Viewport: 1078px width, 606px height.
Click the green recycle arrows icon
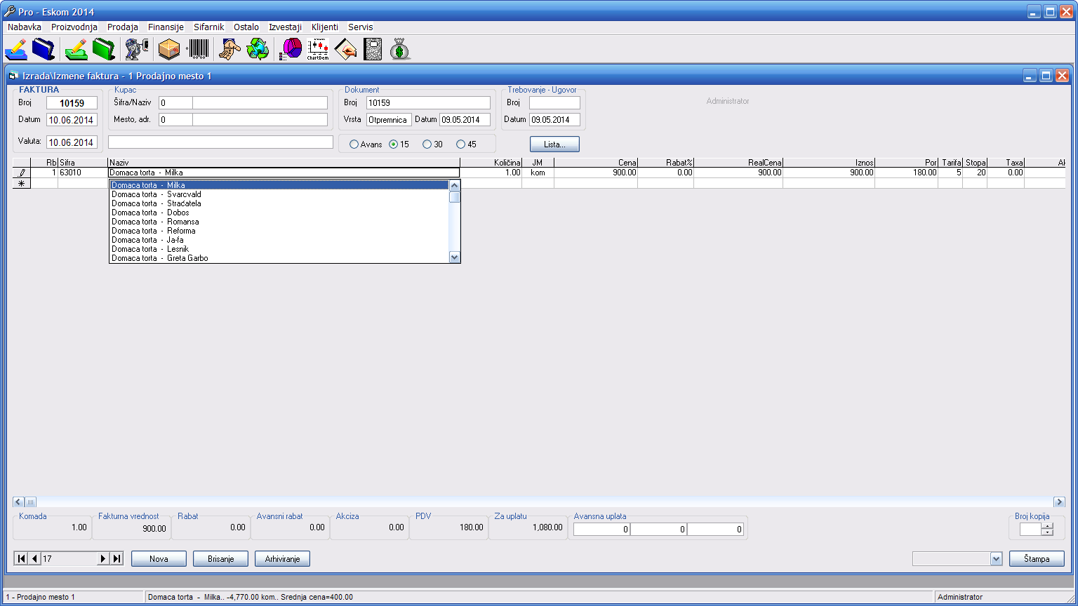(x=258, y=49)
